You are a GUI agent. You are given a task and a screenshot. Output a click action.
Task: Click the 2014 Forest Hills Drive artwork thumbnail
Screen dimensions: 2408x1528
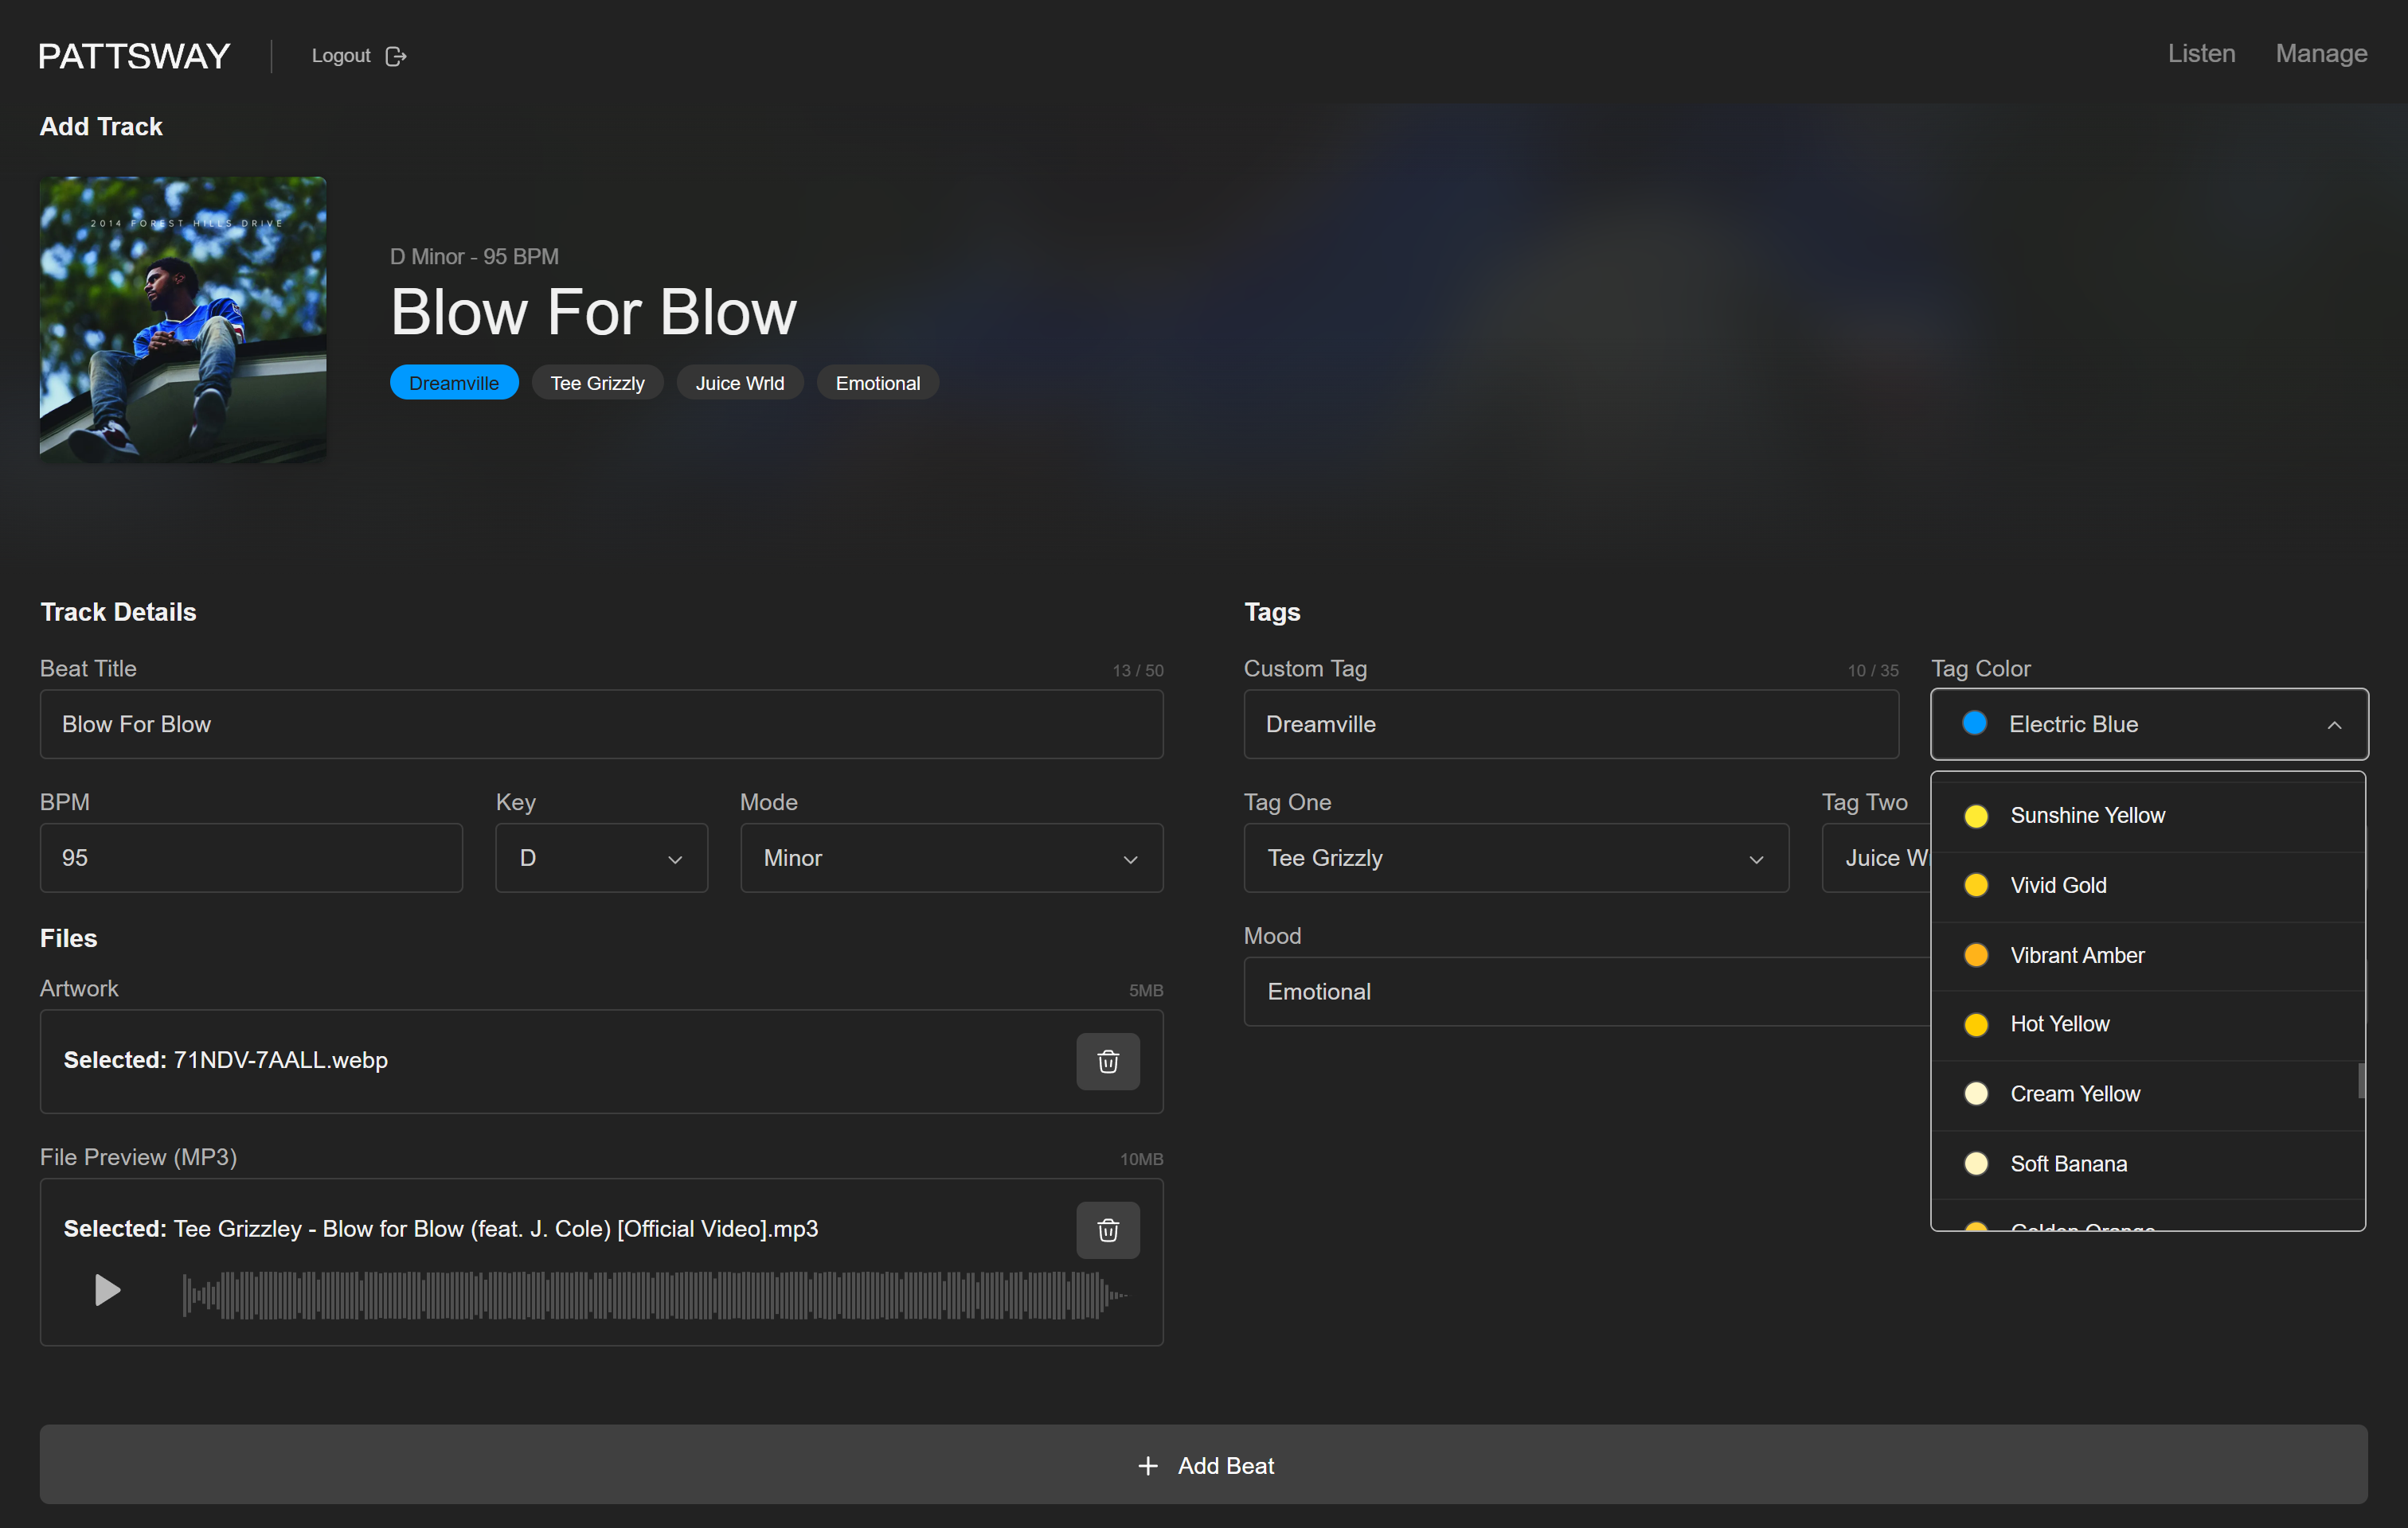coord(182,320)
